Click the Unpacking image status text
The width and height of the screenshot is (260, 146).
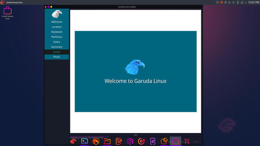click(x=87, y=138)
